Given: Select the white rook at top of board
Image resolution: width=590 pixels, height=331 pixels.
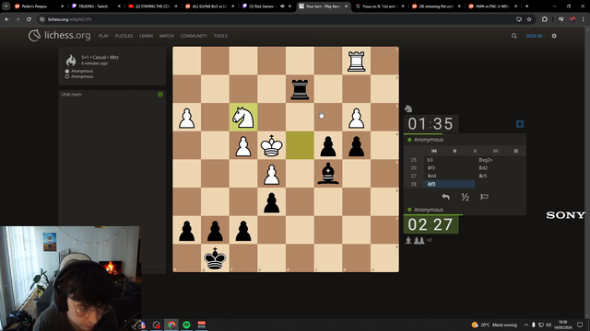Looking at the screenshot, I should [x=357, y=61].
